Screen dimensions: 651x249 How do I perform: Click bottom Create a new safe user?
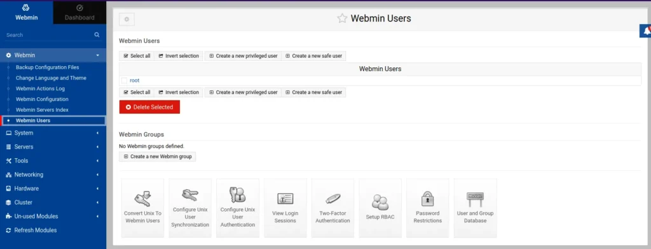(x=314, y=92)
